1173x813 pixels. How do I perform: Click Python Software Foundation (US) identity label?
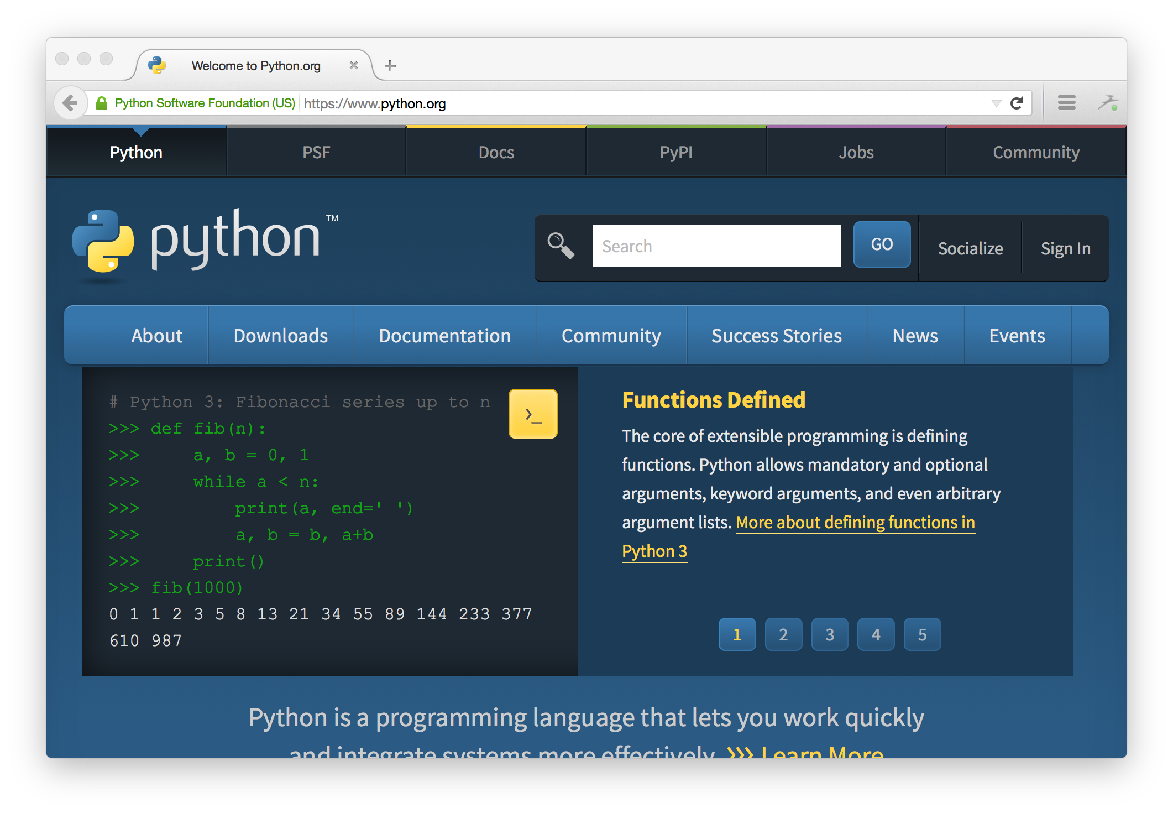click(x=205, y=103)
